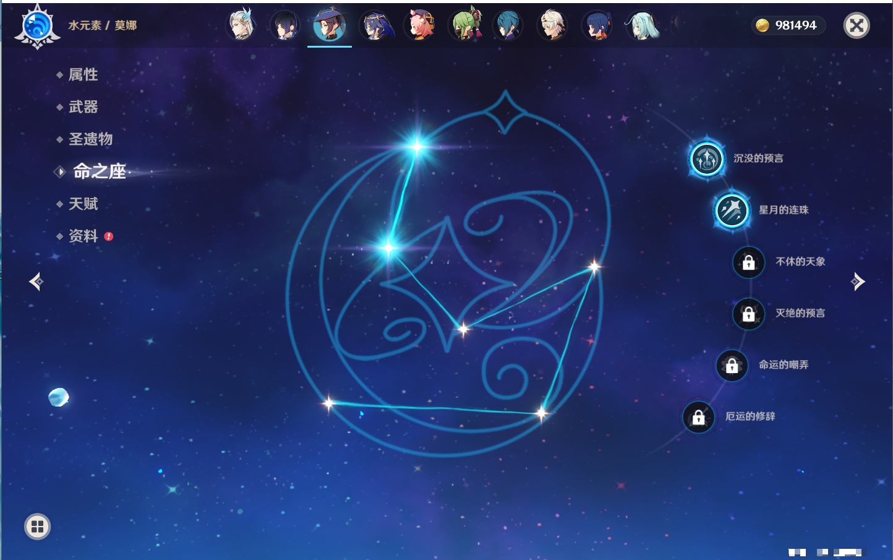Click the 星月的连珠 label
Image resolution: width=893 pixels, height=560 pixels.
[784, 210]
